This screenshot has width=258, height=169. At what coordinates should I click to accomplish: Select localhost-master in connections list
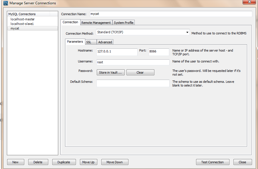33,19
